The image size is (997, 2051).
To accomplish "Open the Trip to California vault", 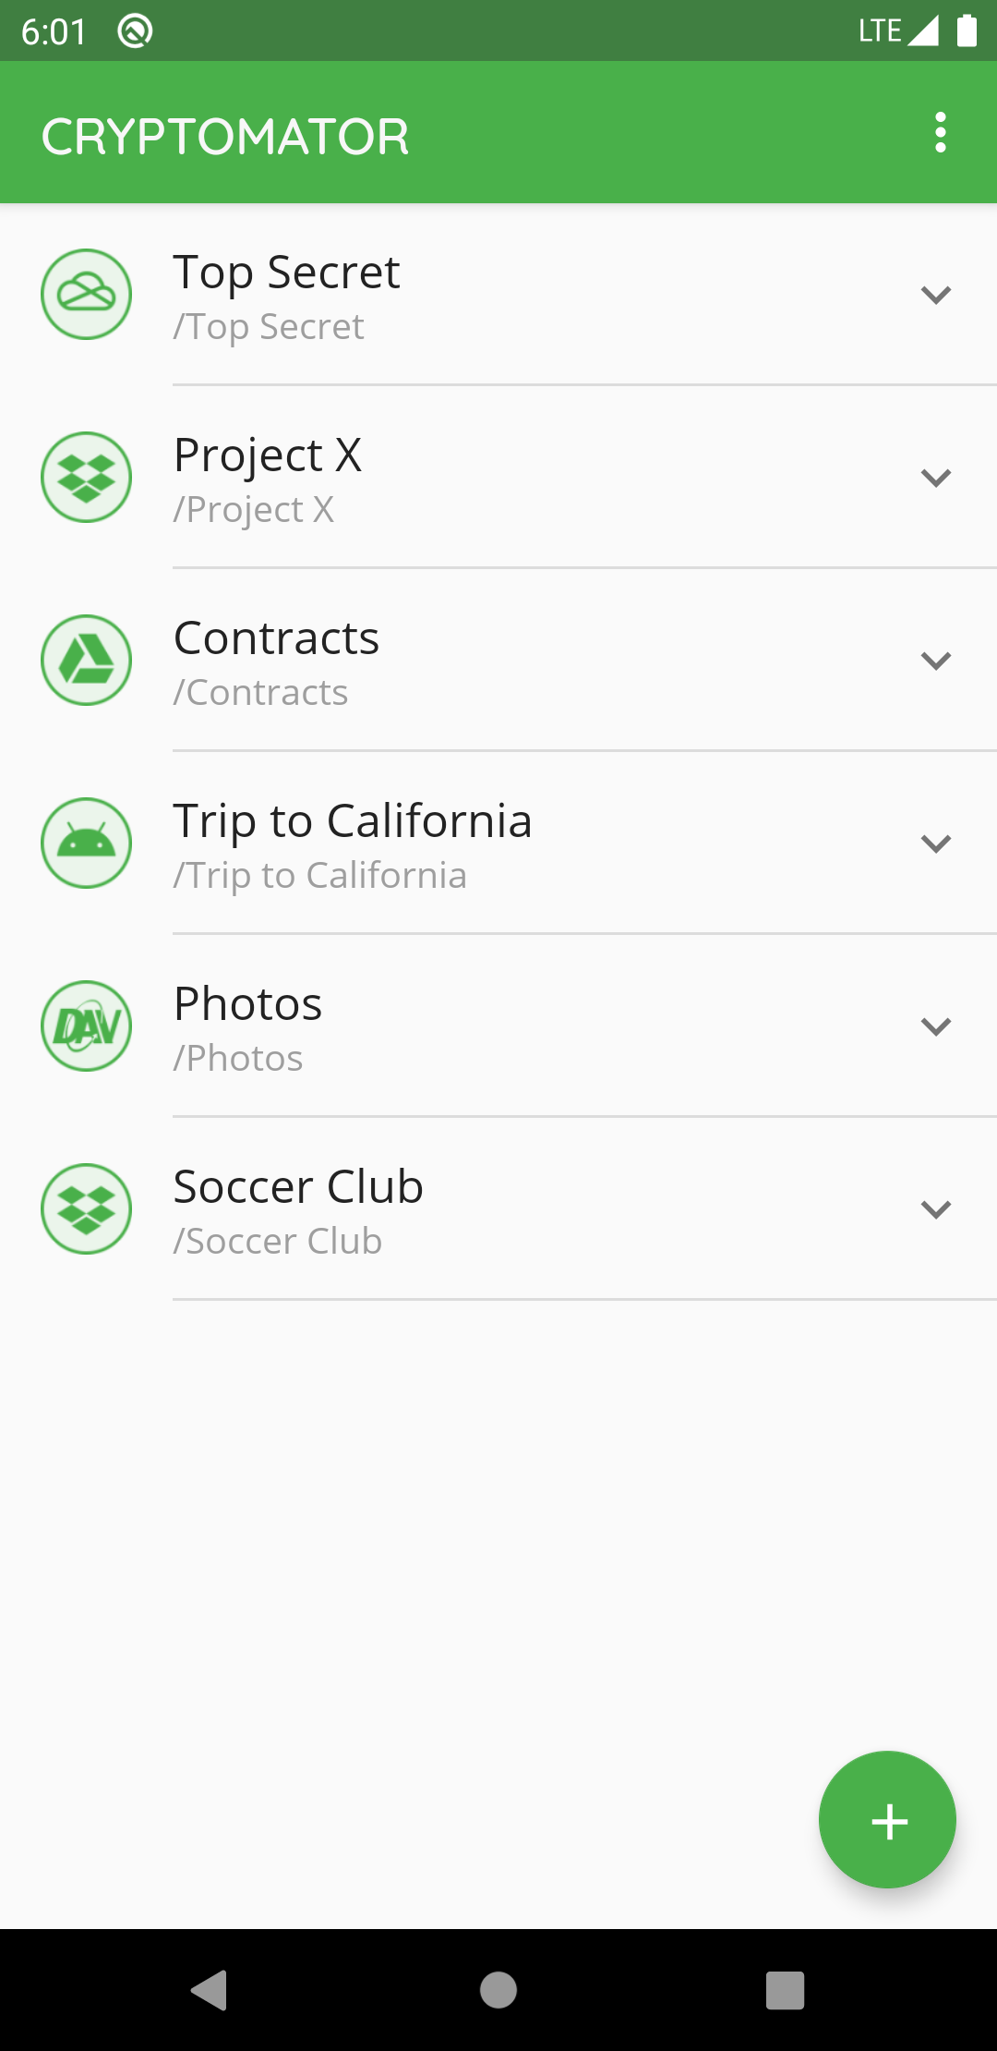I will pos(498,843).
